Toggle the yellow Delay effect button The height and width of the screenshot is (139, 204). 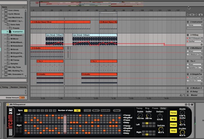[173, 131]
